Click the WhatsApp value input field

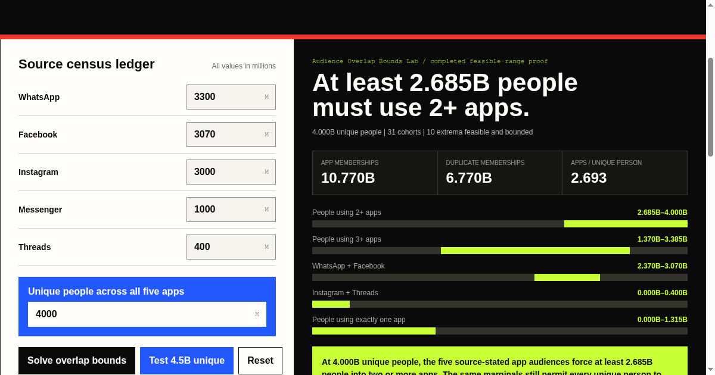(231, 97)
